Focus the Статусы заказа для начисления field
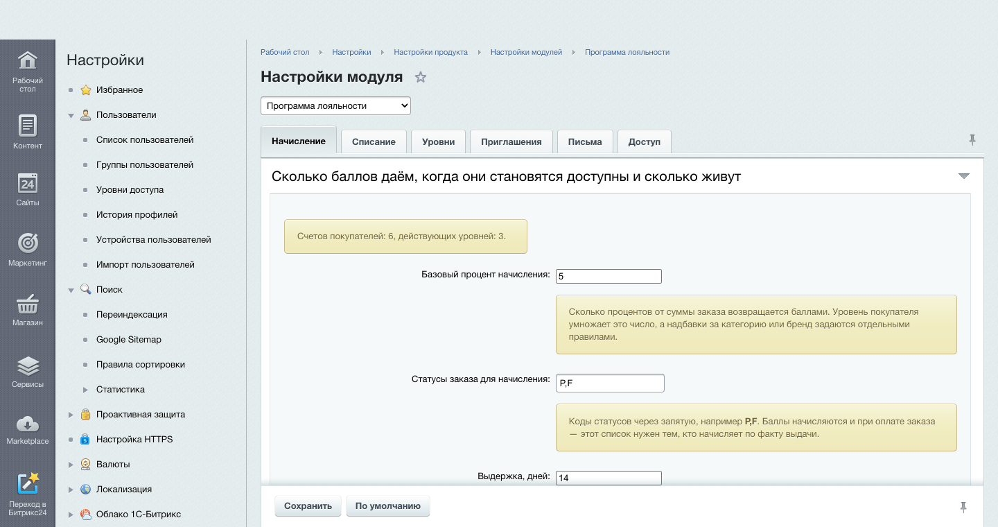The width and height of the screenshot is (998, 527). (x=610, y=383)
